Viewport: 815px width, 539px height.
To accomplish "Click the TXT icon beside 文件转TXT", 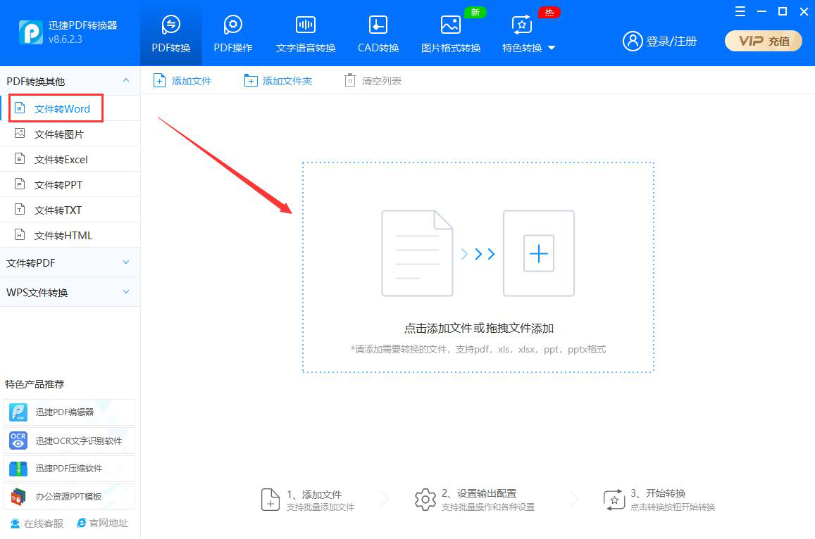I will pos(20,209).
